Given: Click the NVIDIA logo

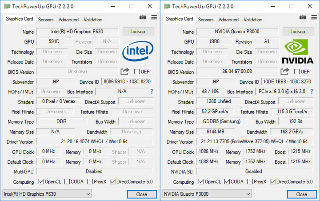Looking at the screenshot, I should click(297, 52).
